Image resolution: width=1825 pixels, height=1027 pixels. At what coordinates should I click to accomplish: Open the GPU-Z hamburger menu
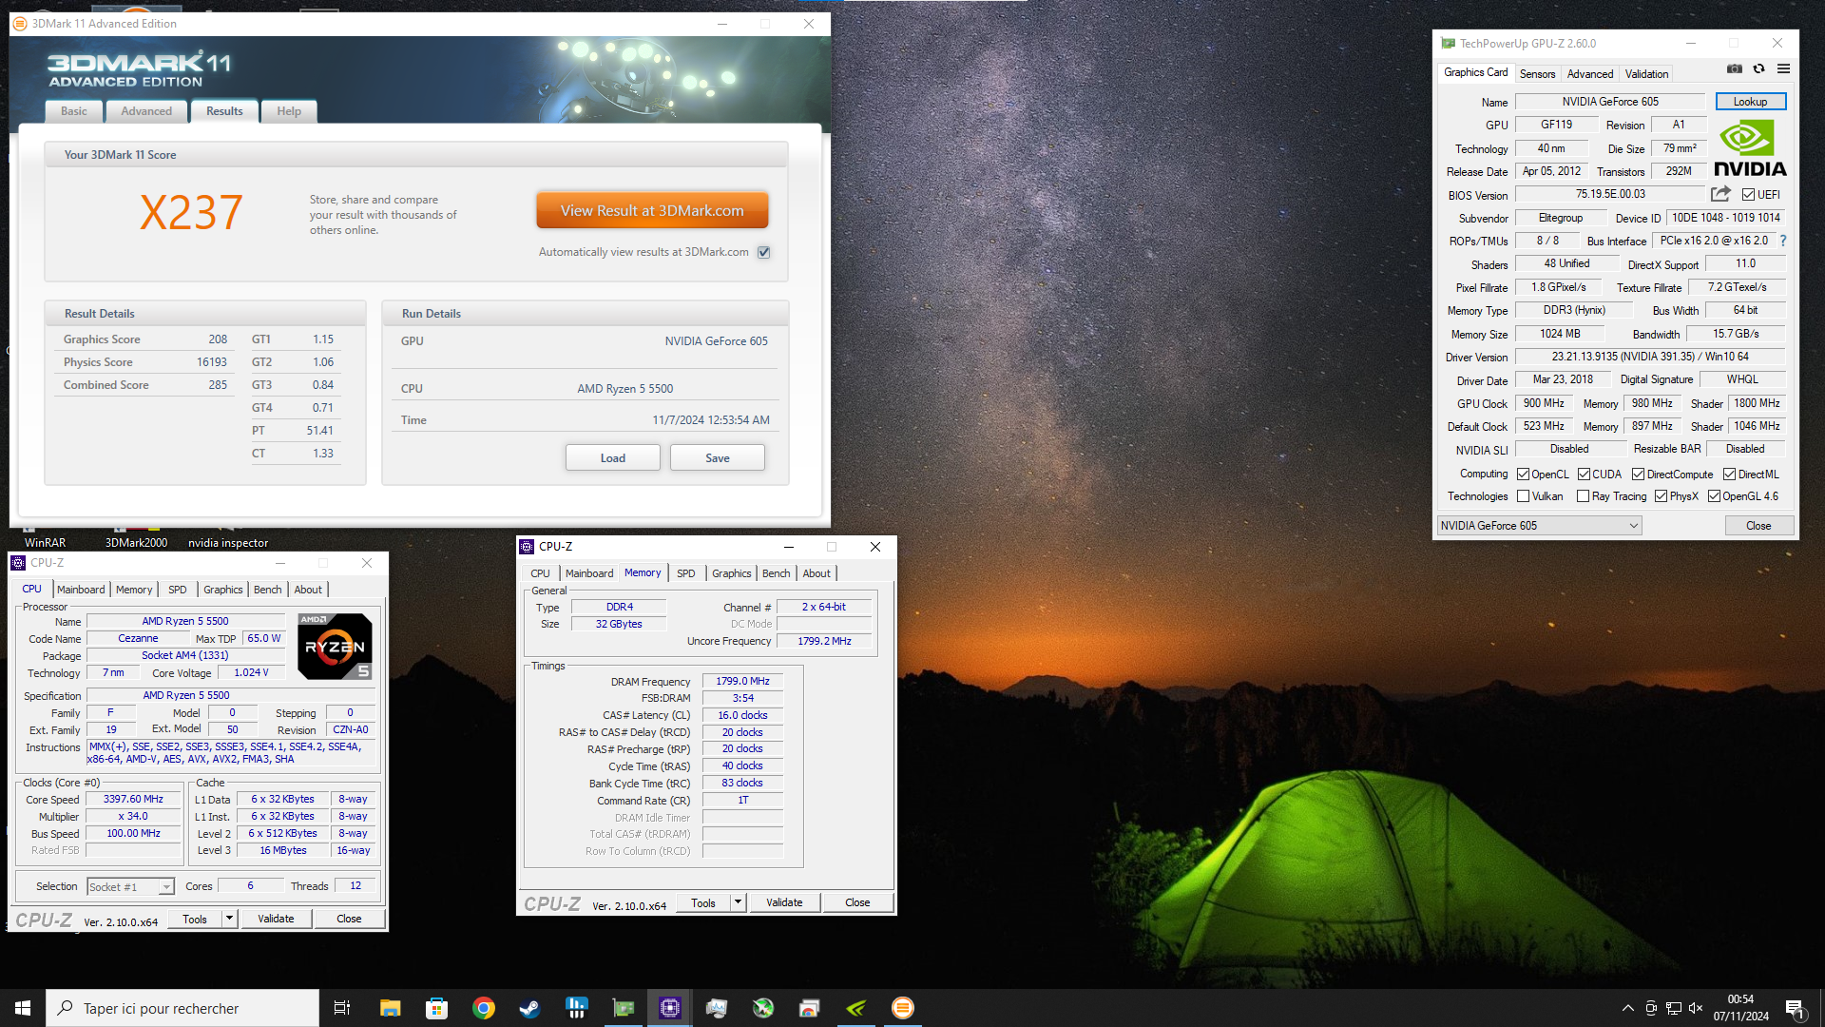(x=1784, y=69)
